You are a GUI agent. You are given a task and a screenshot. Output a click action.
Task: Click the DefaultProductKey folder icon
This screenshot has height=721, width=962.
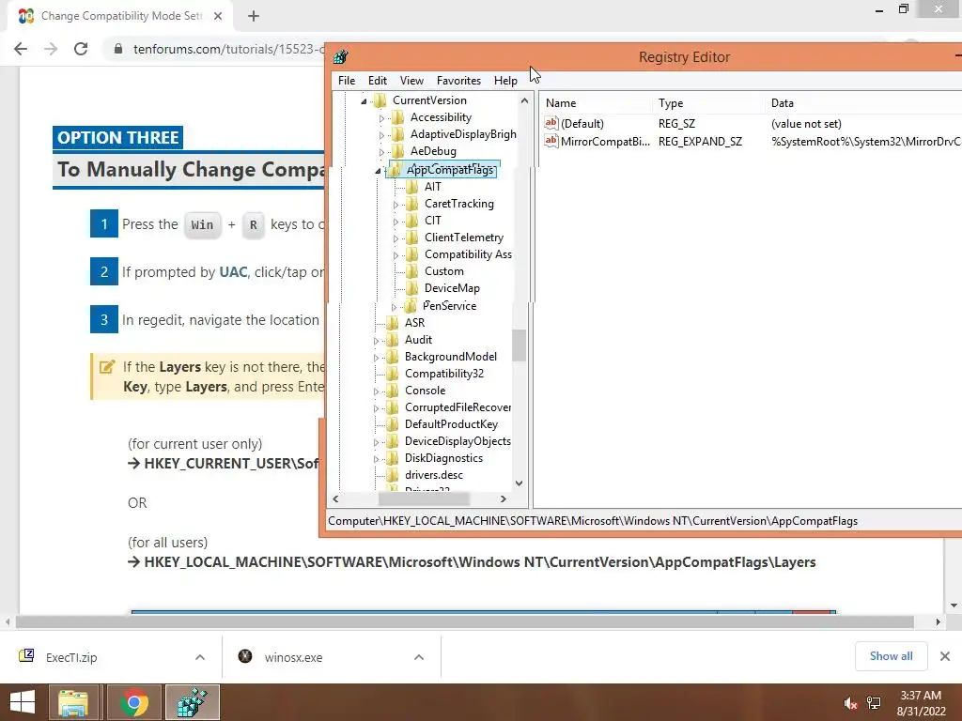[393, 424]
